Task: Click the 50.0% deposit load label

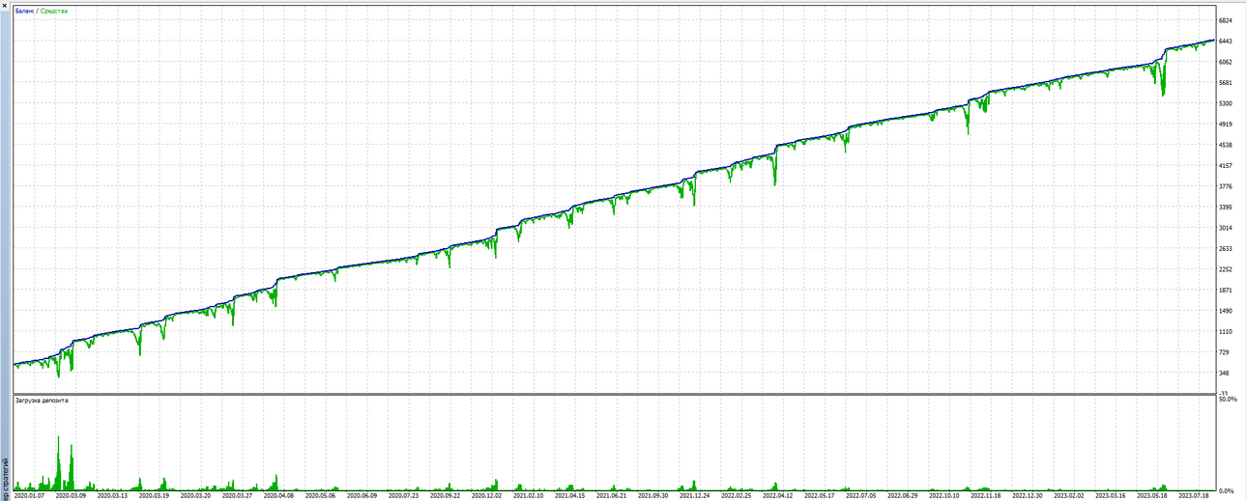Action: pyautogui.click(x=1228, y=399)
